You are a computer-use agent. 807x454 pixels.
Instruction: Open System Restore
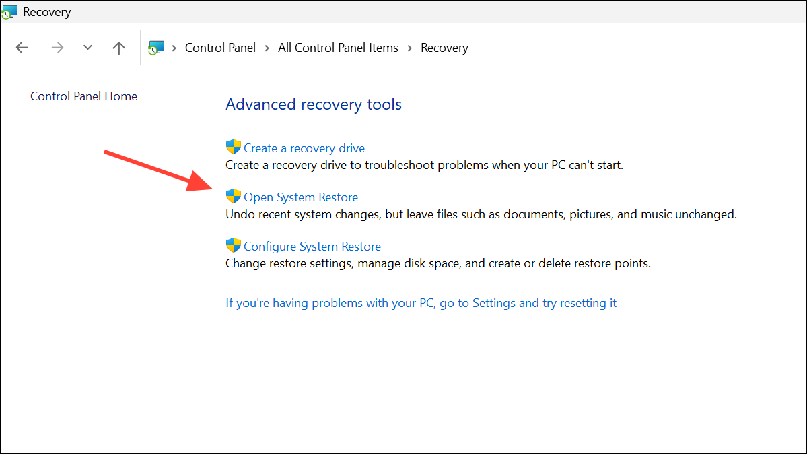click(x=300, y=196)
